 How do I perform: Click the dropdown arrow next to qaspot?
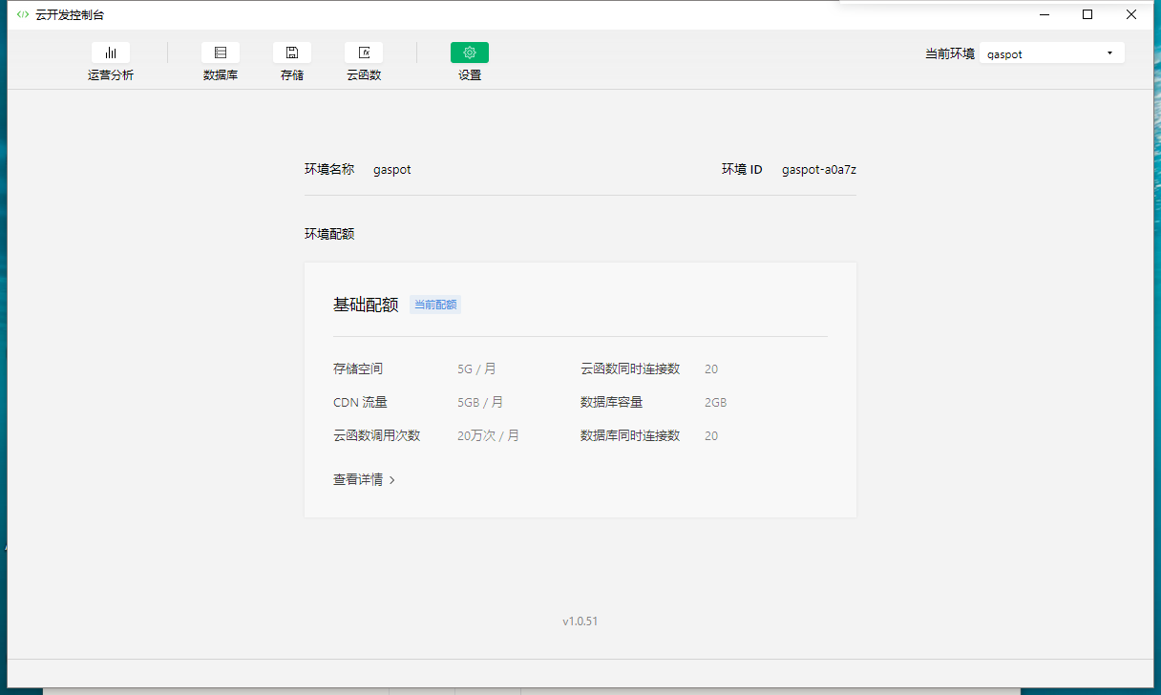pos(1109,53)
